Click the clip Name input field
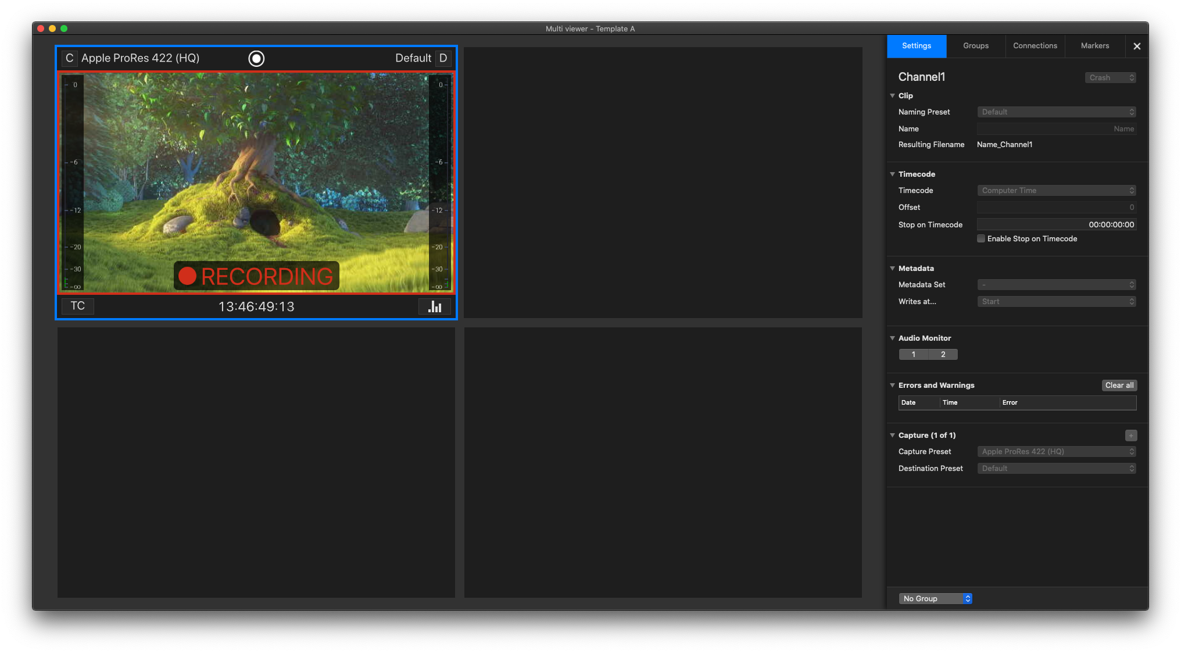The width and height of the screenshot is (1181, 653). [1057, 129]
